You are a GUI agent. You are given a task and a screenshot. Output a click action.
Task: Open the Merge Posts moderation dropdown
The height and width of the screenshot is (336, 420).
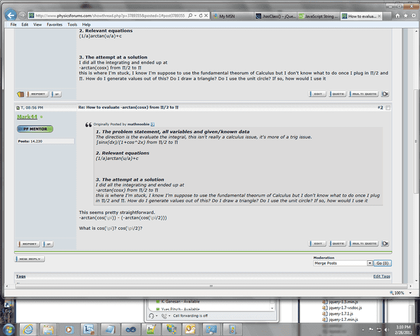pos(343,263)
